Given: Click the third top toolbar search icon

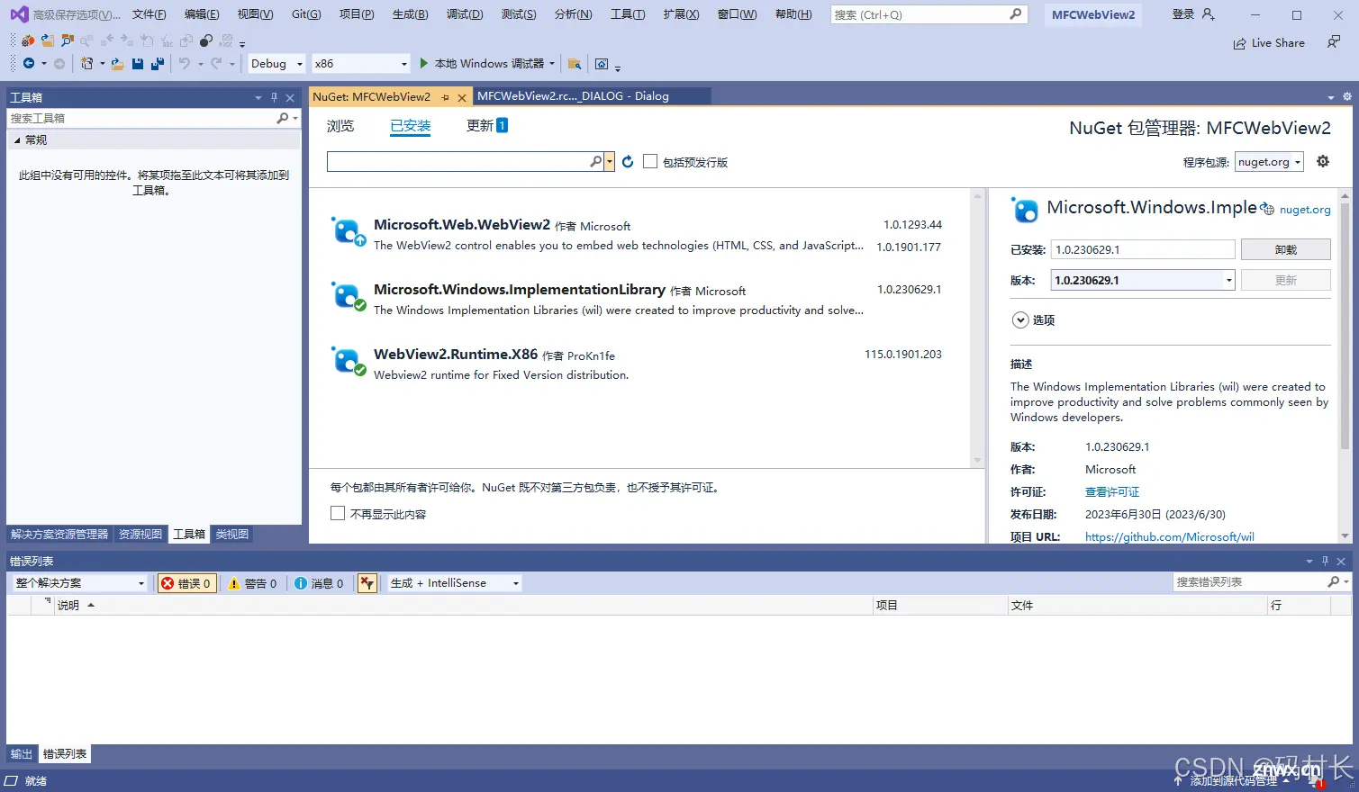Looking at the screenshot, I should 68,40.
